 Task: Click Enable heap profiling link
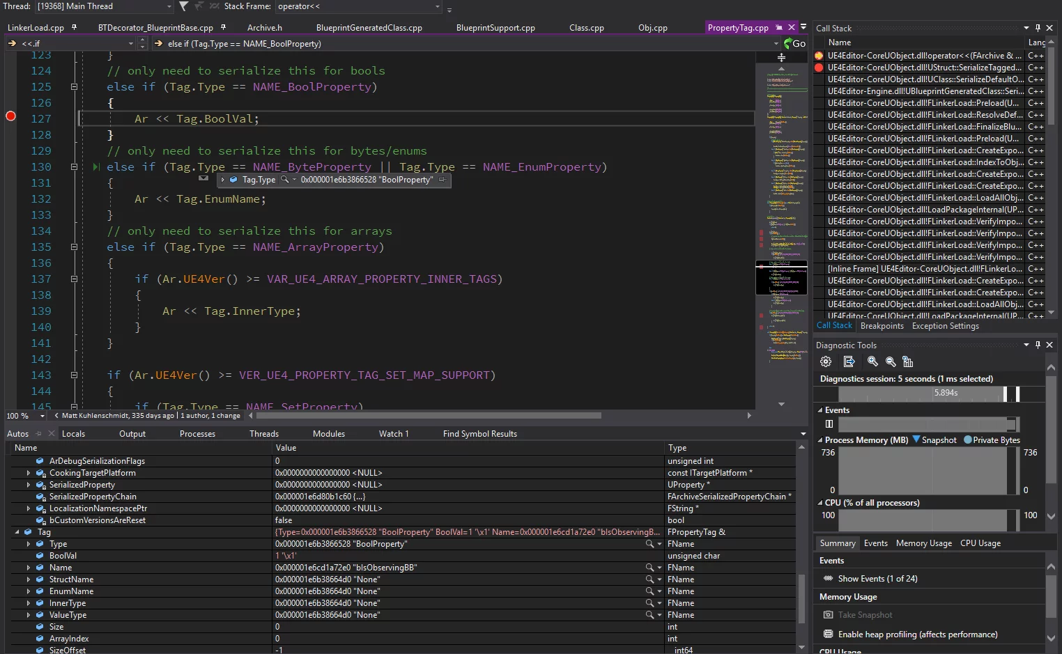point(918,634)
